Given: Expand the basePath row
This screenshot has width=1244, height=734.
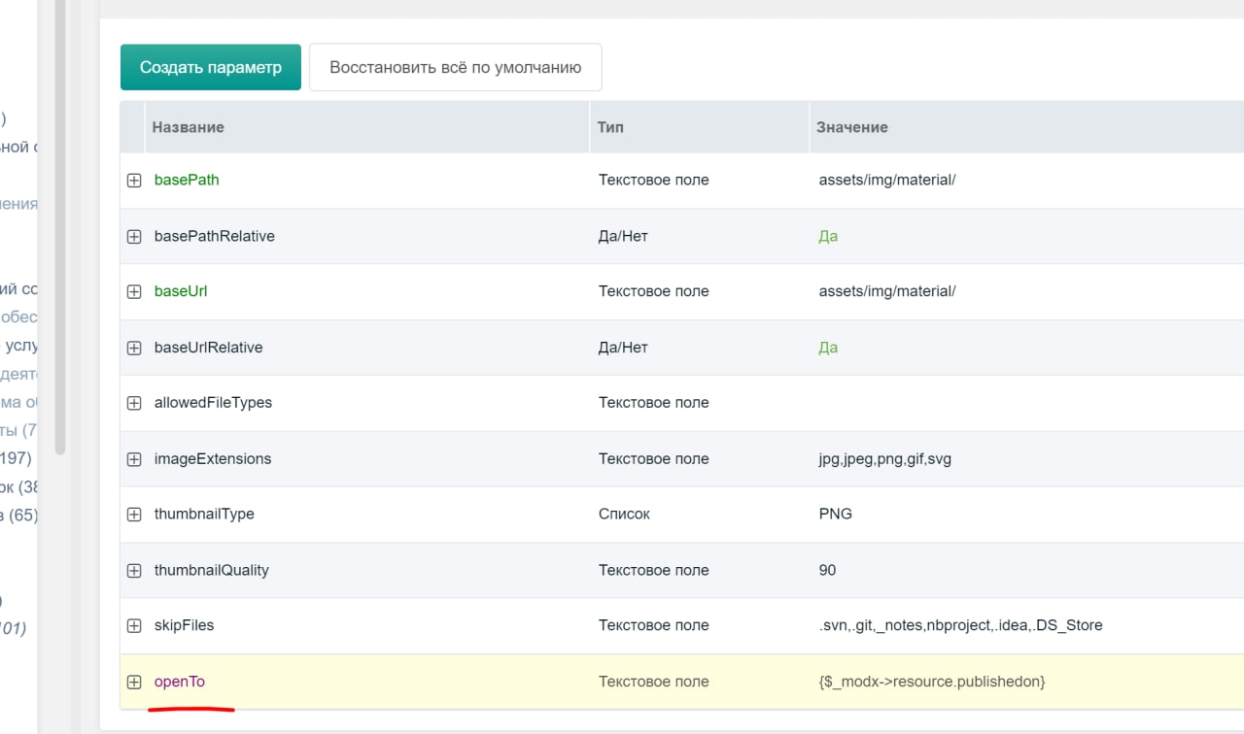Looking at the screenshot, I should (x=134, y=181).
